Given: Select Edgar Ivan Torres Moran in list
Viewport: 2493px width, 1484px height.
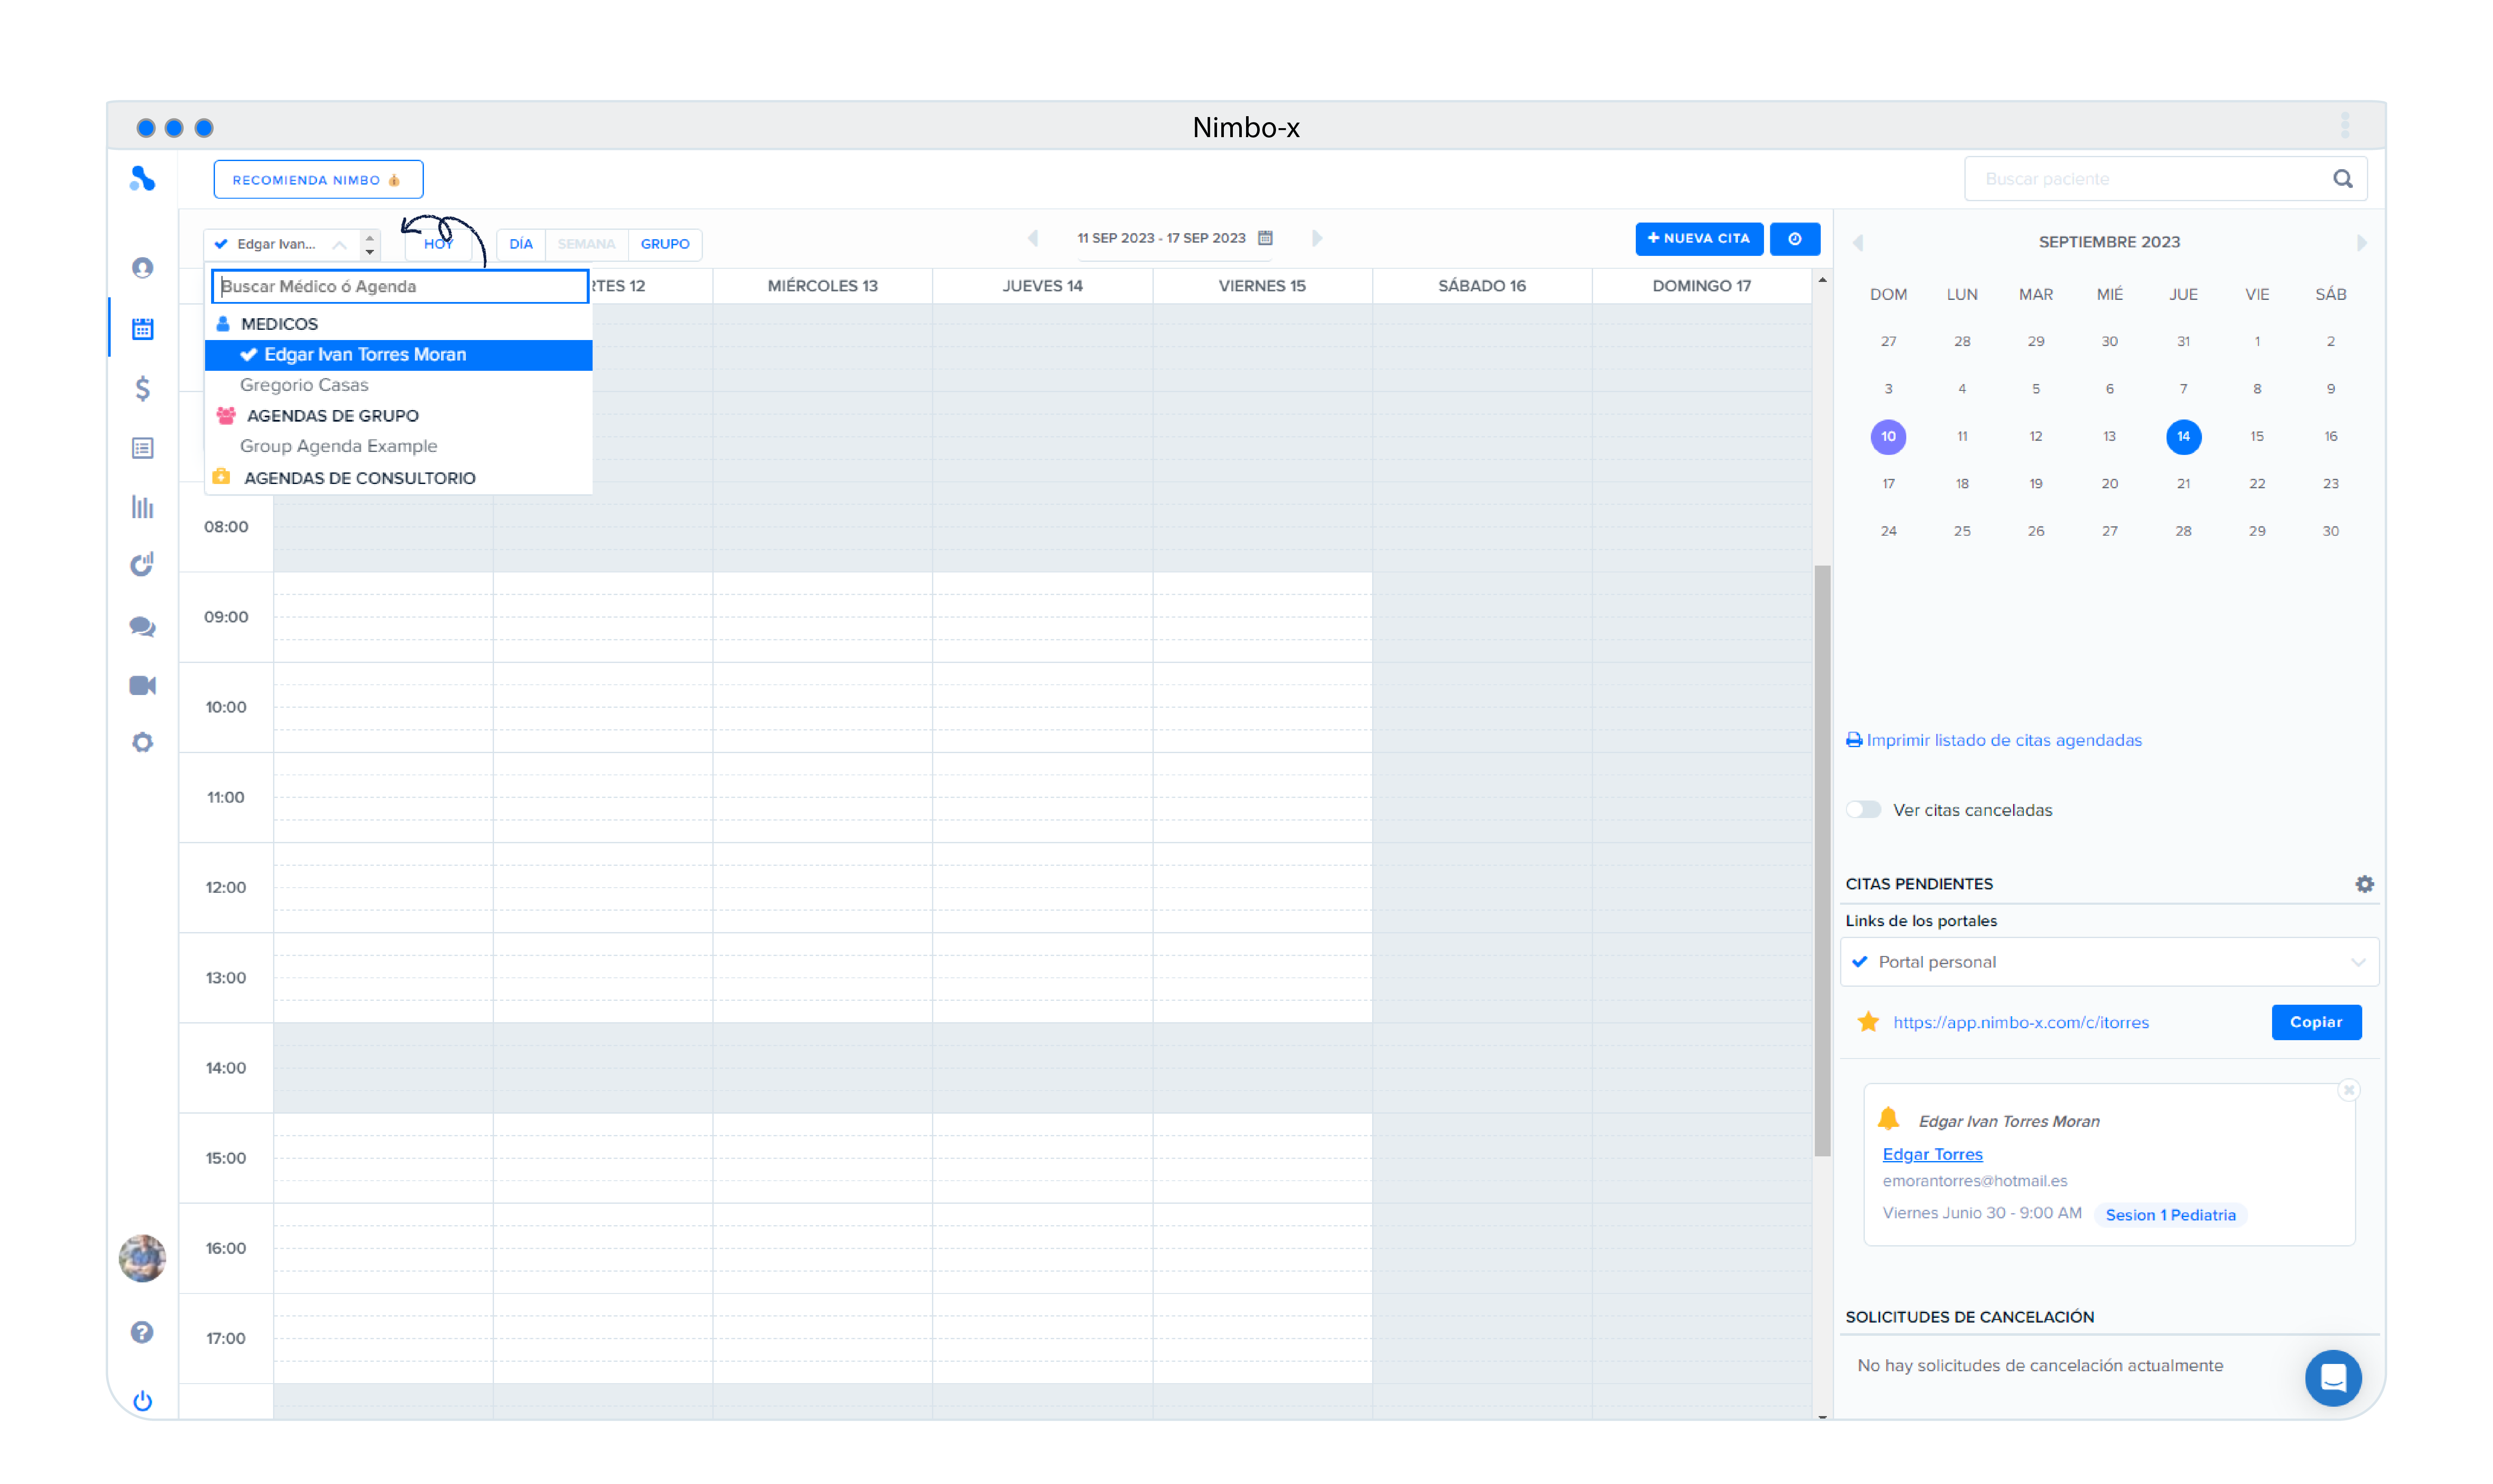Looking at the screenshot, I should click(x=398, y=354).
